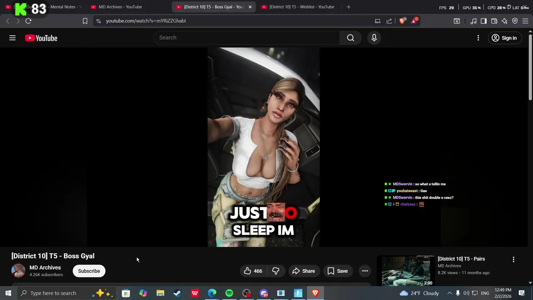Go to YouTube home via logo
533x300 pixels.
41,38
